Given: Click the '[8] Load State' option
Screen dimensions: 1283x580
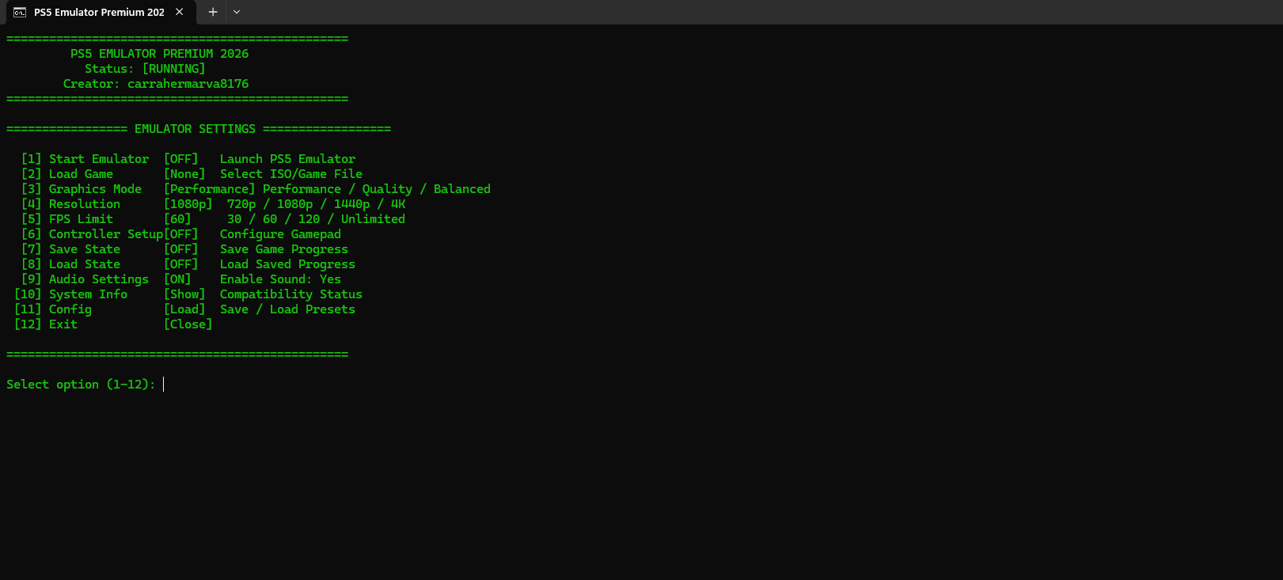Looking at the screenshot, I should click(70, 264).
